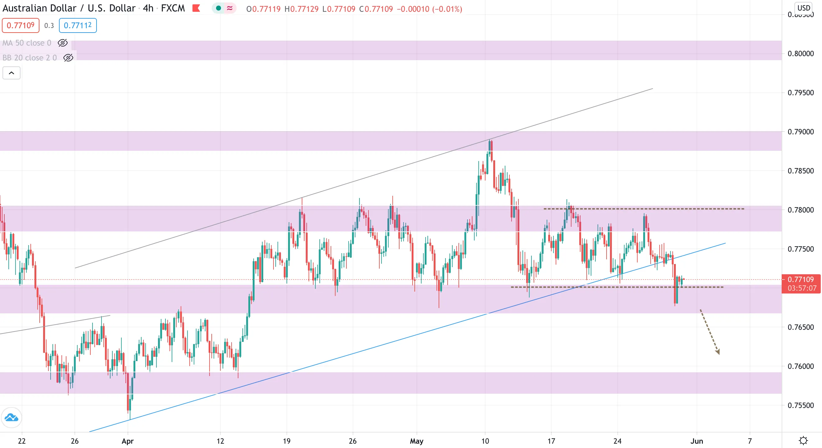
Task: Click the 0.75500 price axis label
Action: click(801, 405)
